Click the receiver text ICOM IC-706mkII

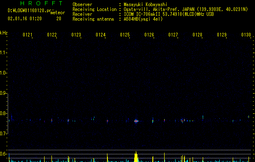tap(142, 14)
